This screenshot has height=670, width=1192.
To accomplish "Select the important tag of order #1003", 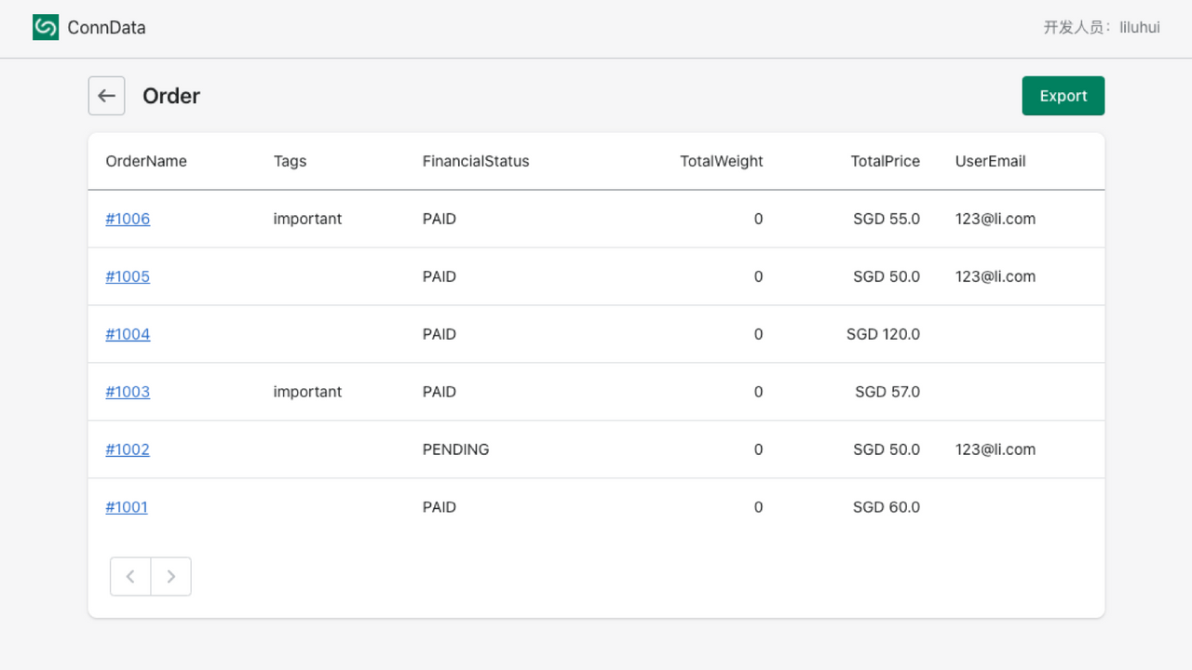I will 307,392.
